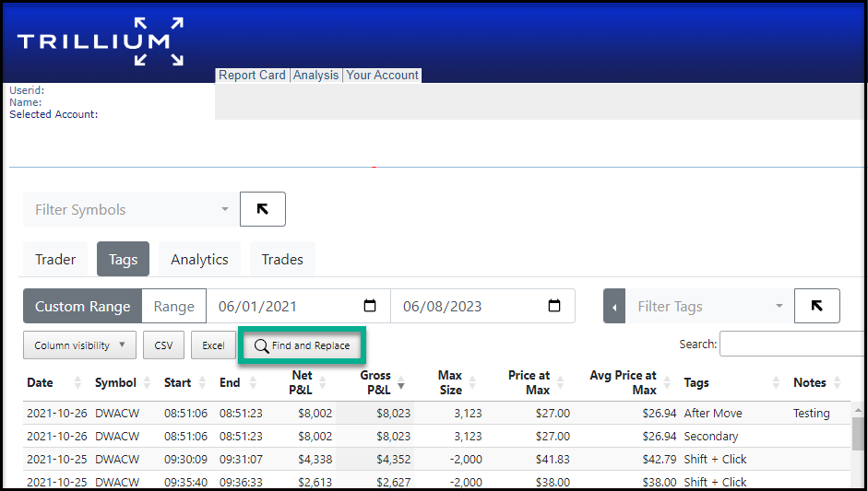Click the Find and Replace button
This screenshot has height=491, width=868.
(x=303, y=345)
